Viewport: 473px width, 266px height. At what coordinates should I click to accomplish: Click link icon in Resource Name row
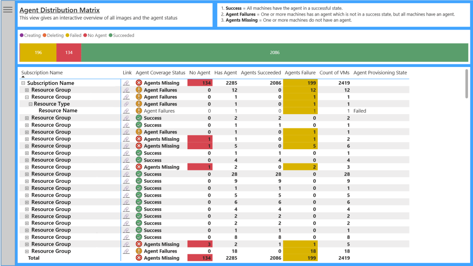pyautogui.click(x=126, y=111)
